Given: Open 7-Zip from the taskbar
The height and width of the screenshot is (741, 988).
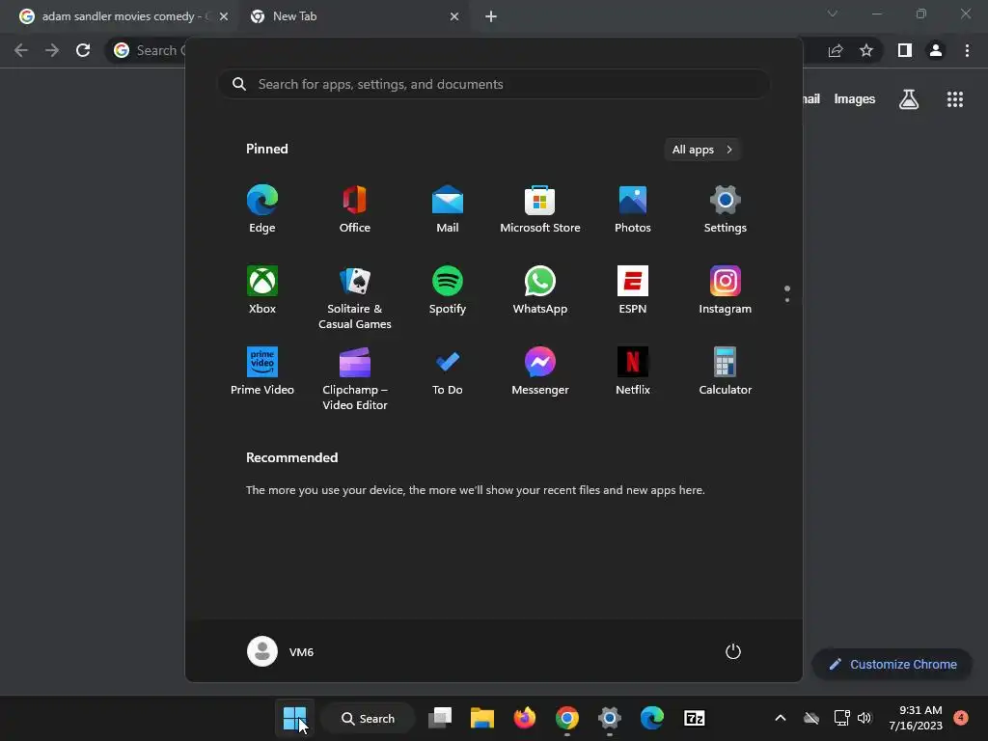Looking at the screenshot, I should 695,718.
